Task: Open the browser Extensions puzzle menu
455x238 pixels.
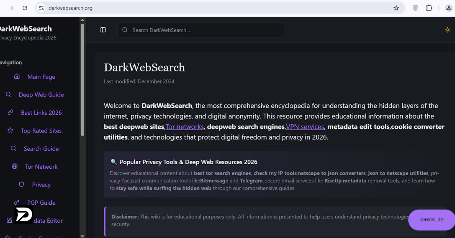Action: [x=429, y=8]
